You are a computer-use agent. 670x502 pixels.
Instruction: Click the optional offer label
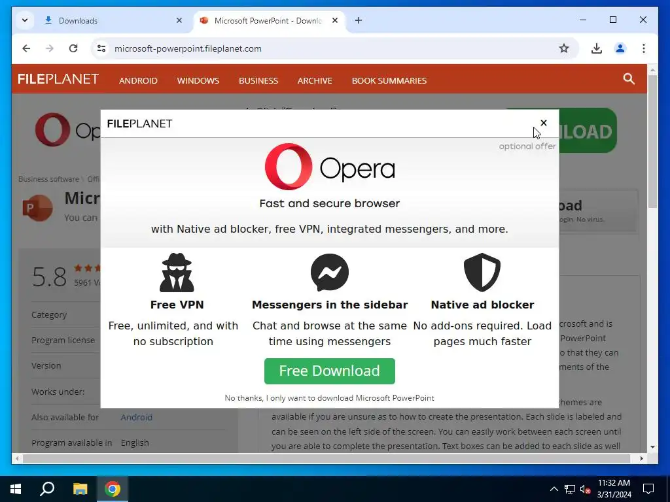pos(527,146)
